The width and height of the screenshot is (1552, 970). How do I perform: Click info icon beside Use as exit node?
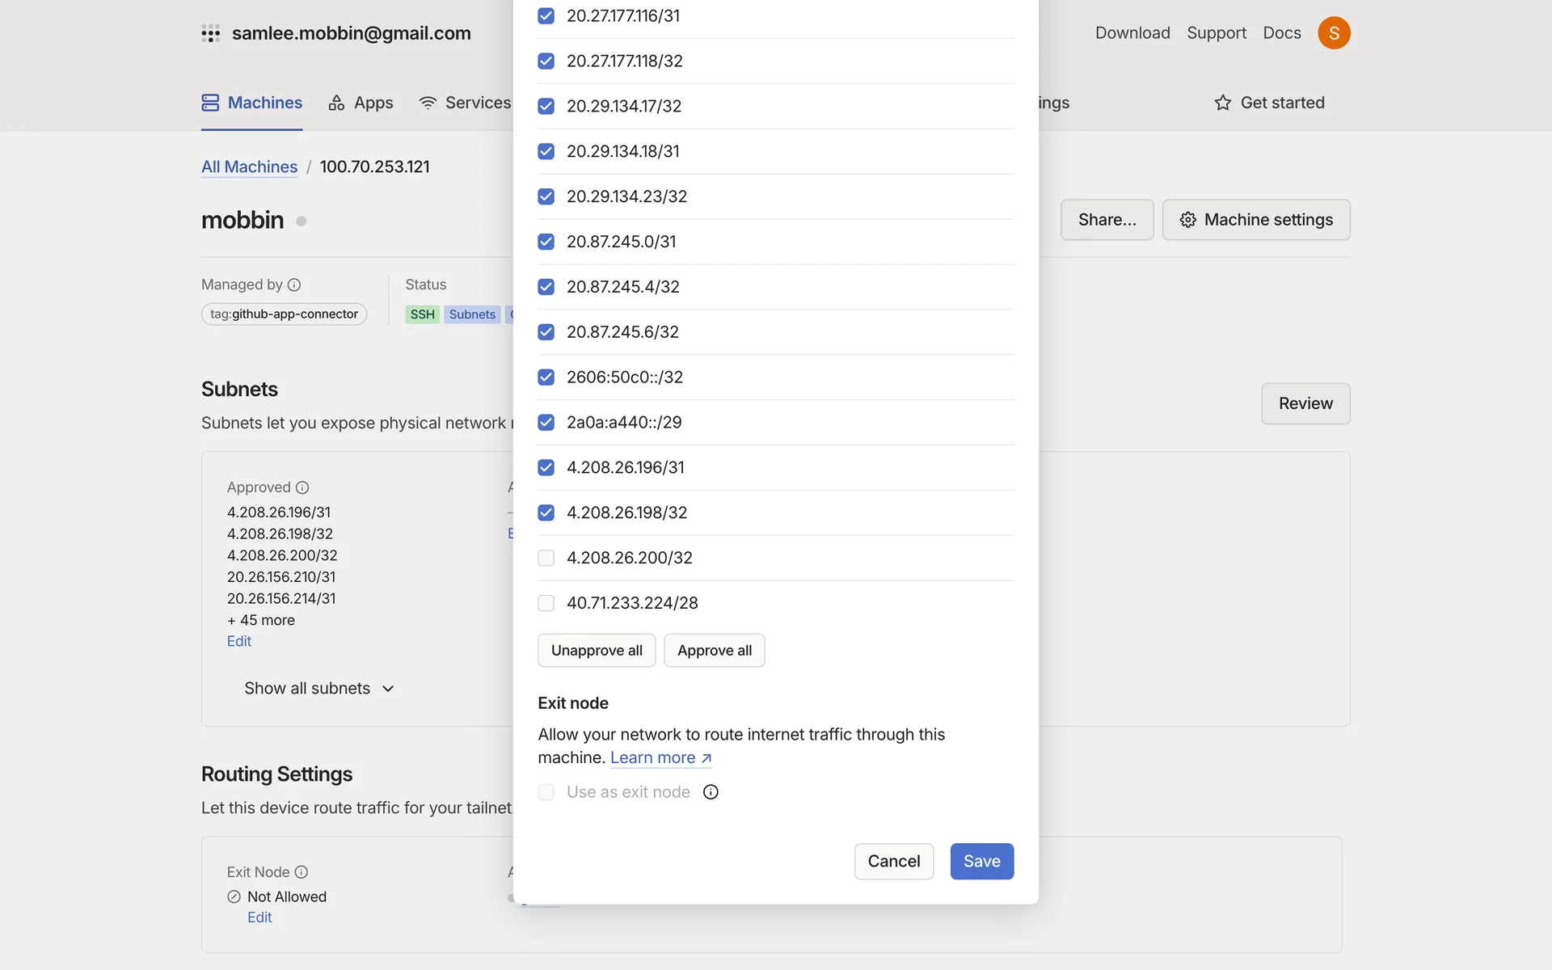[x=711, y=792]
